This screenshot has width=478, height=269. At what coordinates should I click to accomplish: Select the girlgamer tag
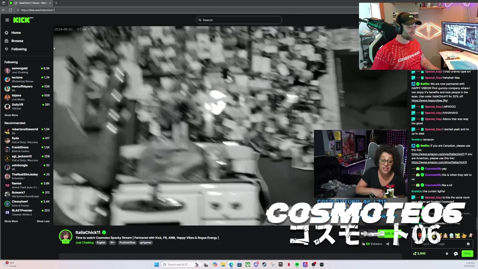point(146,242)
